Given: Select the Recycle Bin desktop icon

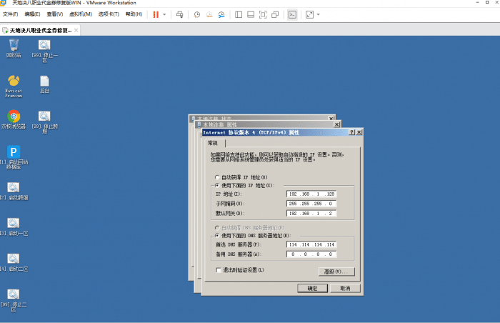Looking at the screenshot, I should pos(14,45).
